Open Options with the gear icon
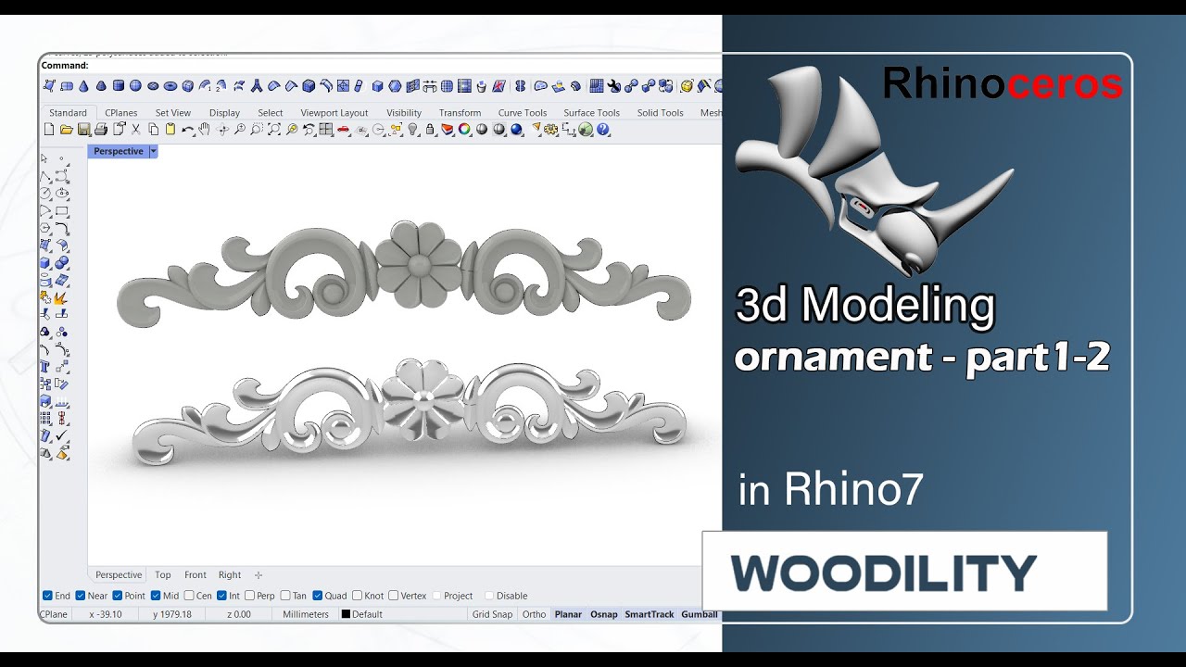Image resolution: width=1186 pixels, height=667 pixels. tap(550, 130)
